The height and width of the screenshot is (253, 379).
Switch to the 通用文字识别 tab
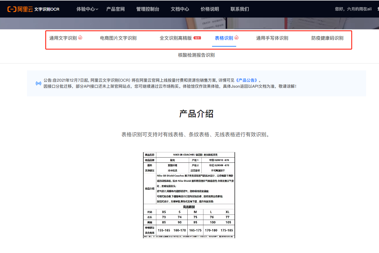(63, 38)
